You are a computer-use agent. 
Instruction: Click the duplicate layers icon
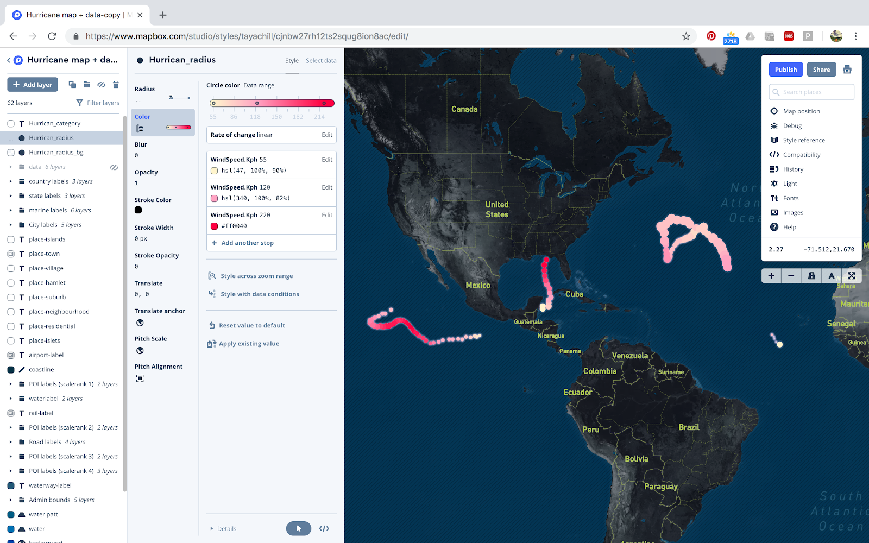pyautogui.click(x=72, y=84)
